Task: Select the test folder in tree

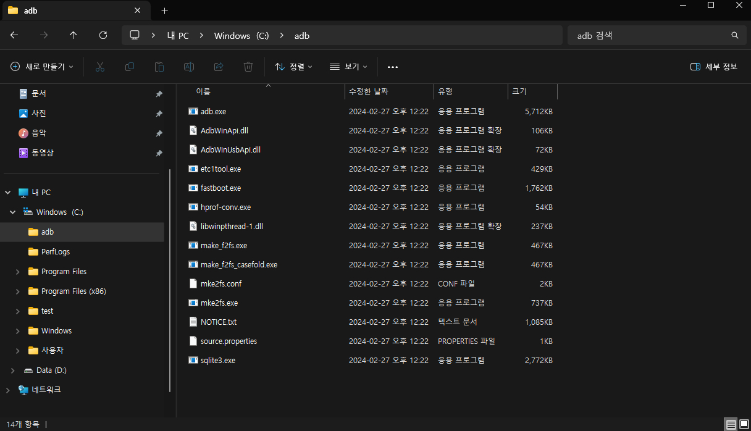Action: (48, 311)
